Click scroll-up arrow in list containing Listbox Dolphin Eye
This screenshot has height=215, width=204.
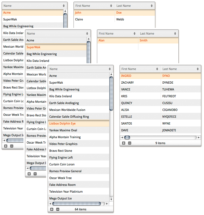[x=111, y=74]
